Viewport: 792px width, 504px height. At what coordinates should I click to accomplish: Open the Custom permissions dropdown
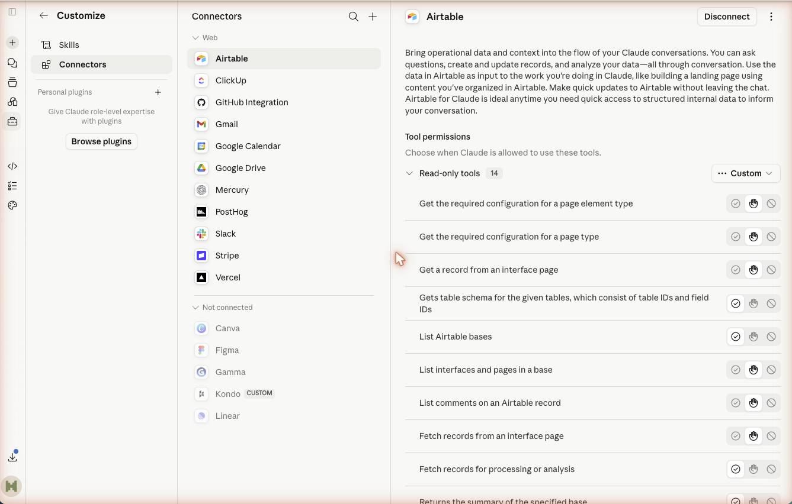746,173
